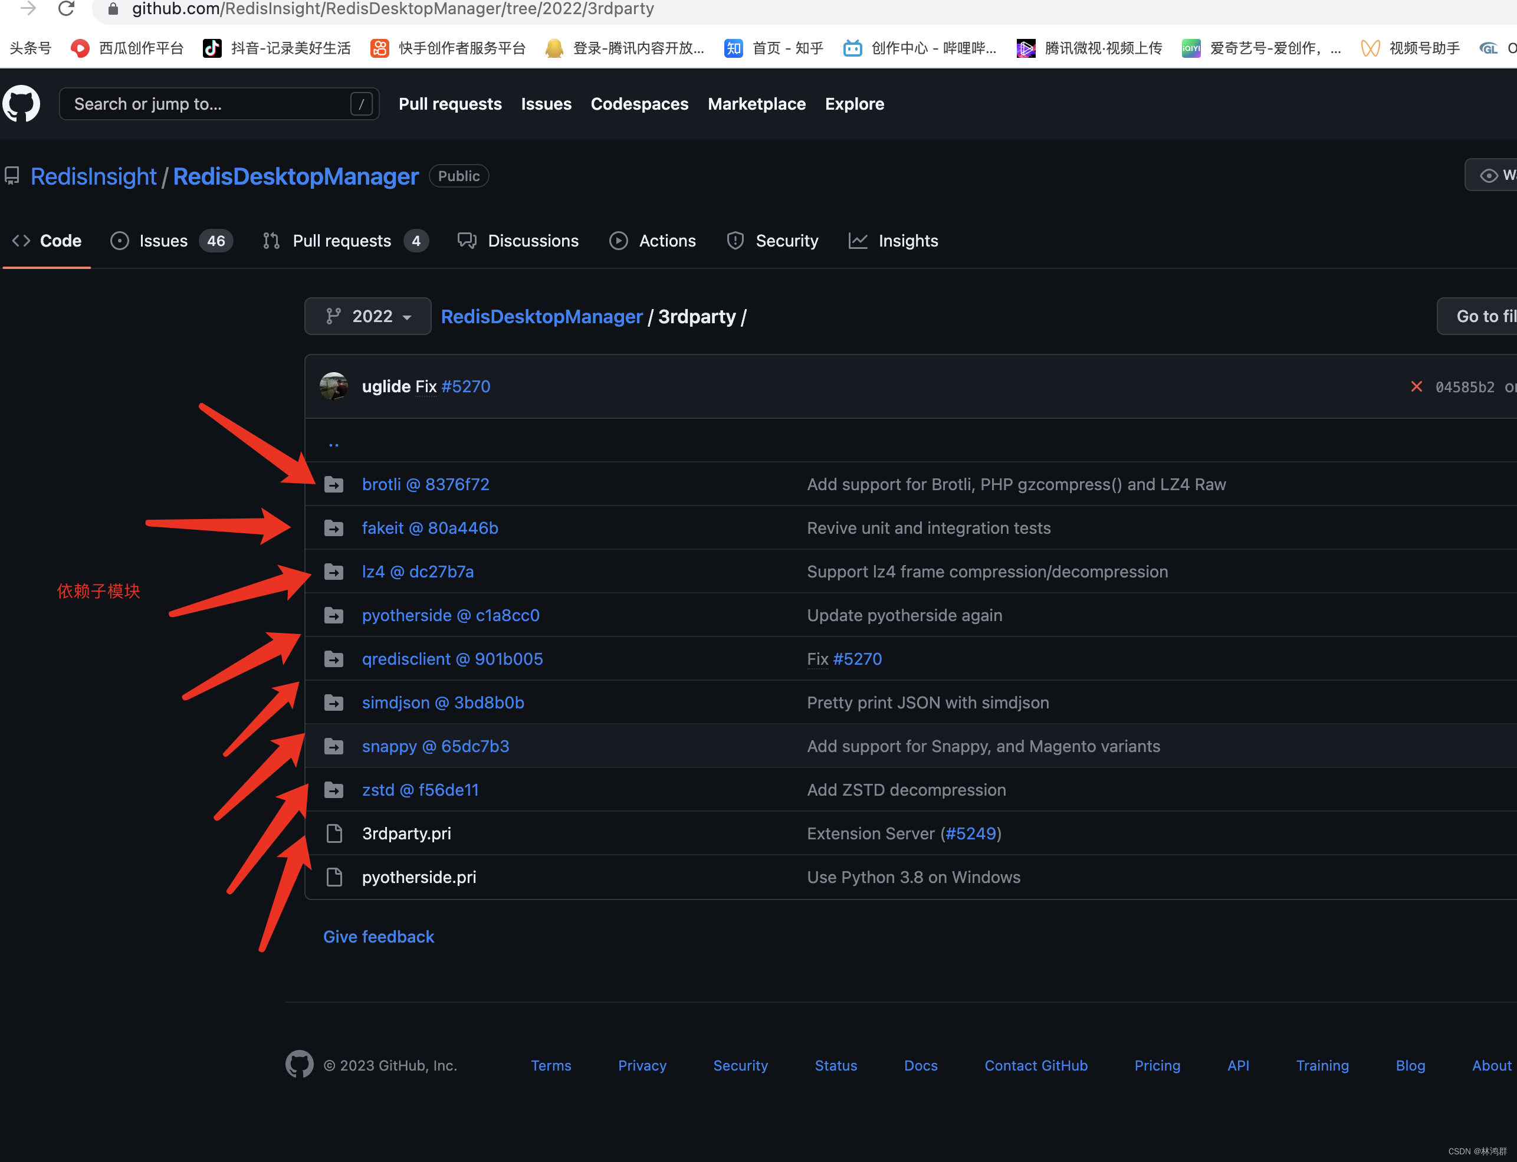Open the Insights tab

[894, 241]
